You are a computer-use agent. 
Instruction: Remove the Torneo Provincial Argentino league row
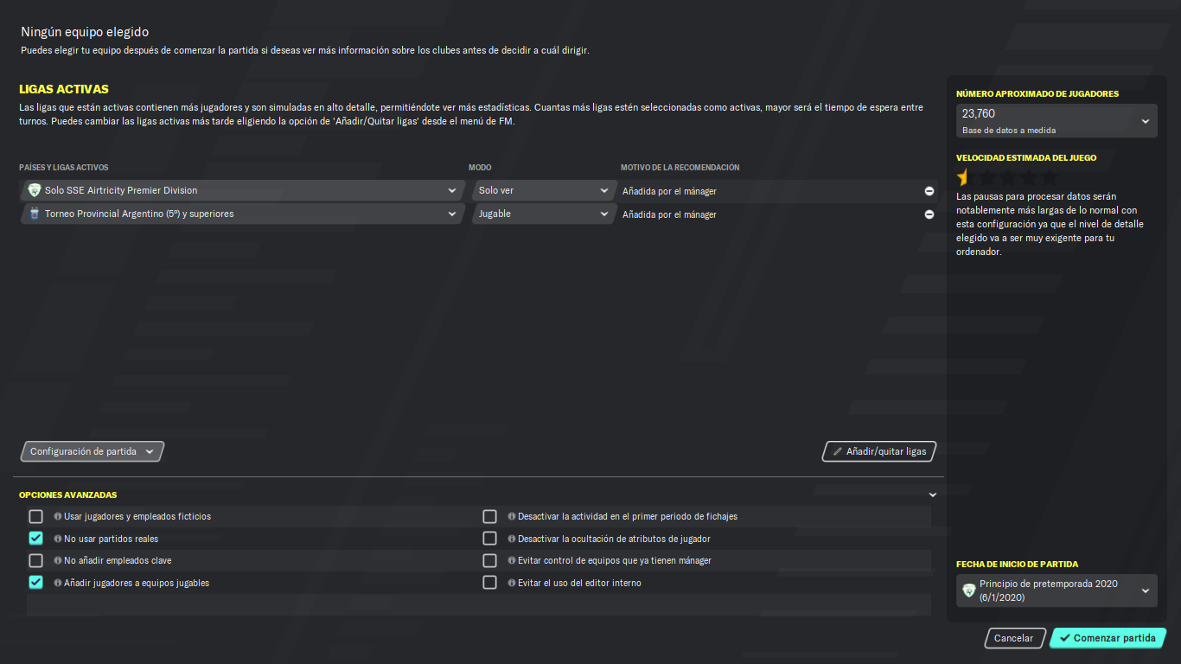(x=929, y=214)
